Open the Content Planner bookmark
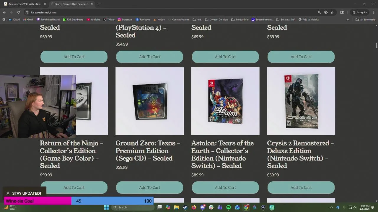 (178, 20)
